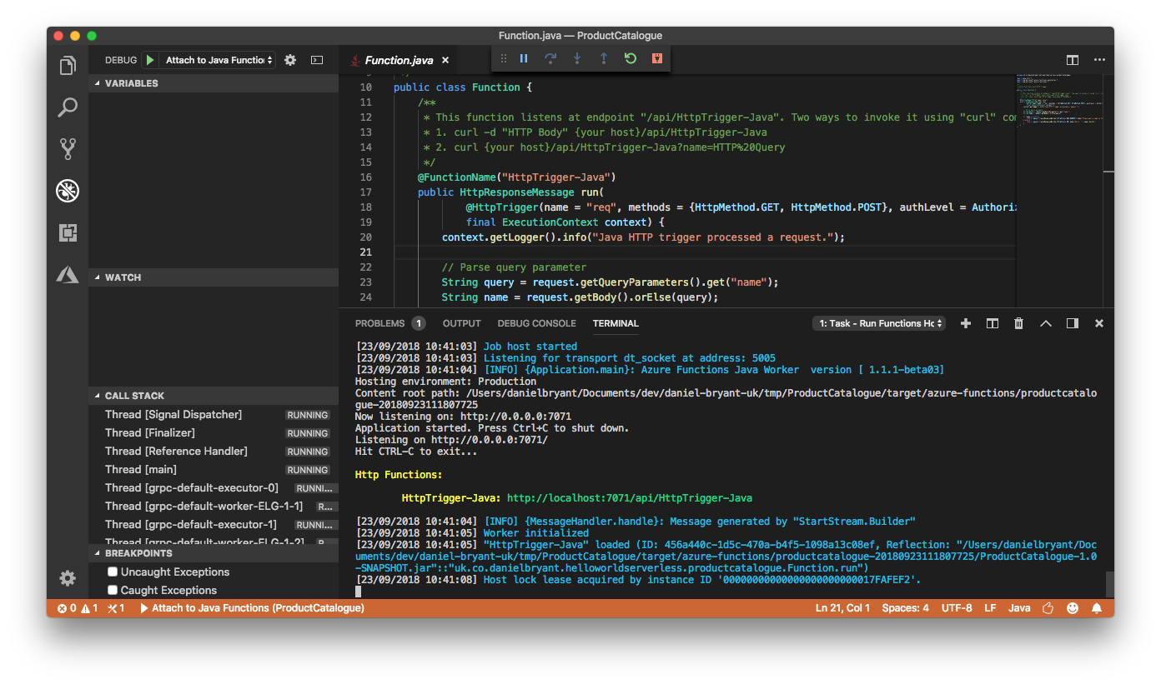The height and width of the screenshot is (684, 1161).
Task: Switch to the Debug Console tab
Action: pyautogui.click(x=536, y=323)
